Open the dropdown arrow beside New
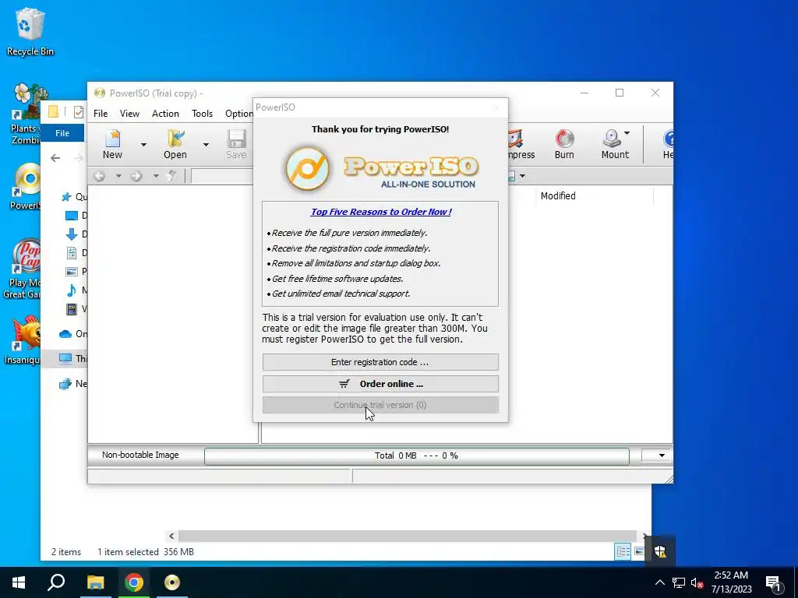The height and width of the screenshot is (598, 798). (143, 145)
